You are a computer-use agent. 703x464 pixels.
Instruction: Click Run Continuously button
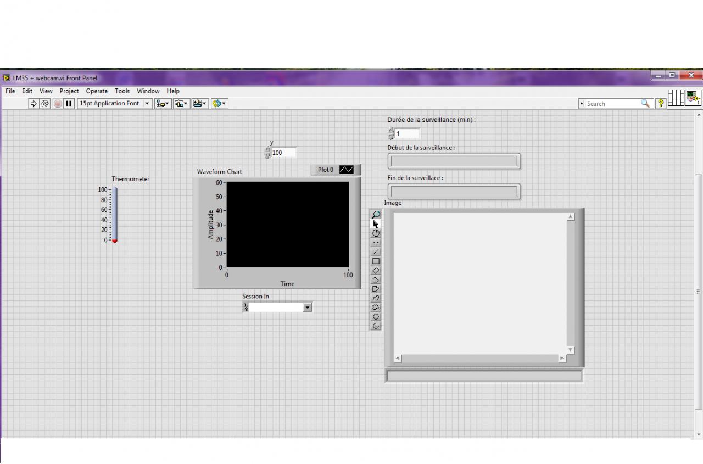[44, 103]
